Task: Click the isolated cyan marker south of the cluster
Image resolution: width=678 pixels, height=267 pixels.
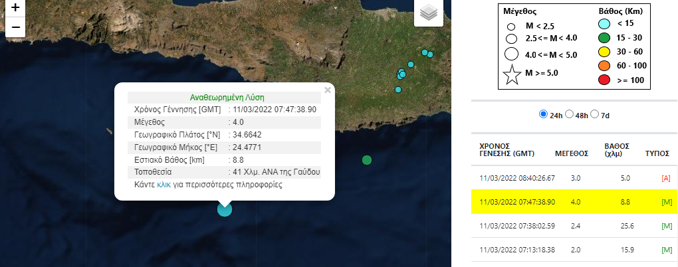Action: (x=398, y=90)
